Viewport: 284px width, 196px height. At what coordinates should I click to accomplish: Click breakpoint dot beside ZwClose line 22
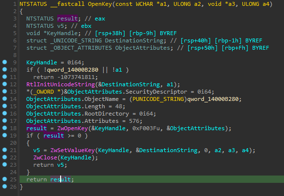coord(4,157)
